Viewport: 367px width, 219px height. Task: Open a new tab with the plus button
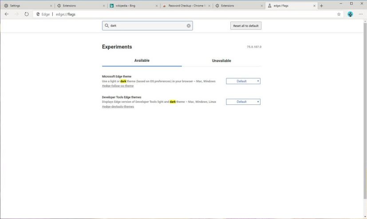tap(321, 6)
